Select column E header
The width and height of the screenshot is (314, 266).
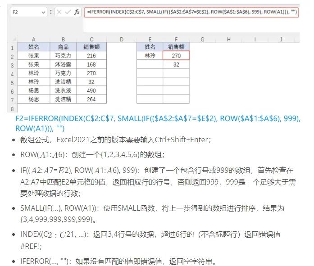(x=150, y=40)
